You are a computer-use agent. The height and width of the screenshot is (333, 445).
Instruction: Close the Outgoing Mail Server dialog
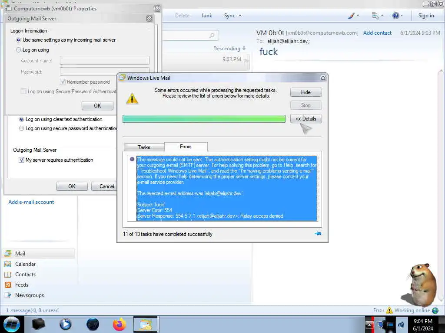(x=149, y=18)
